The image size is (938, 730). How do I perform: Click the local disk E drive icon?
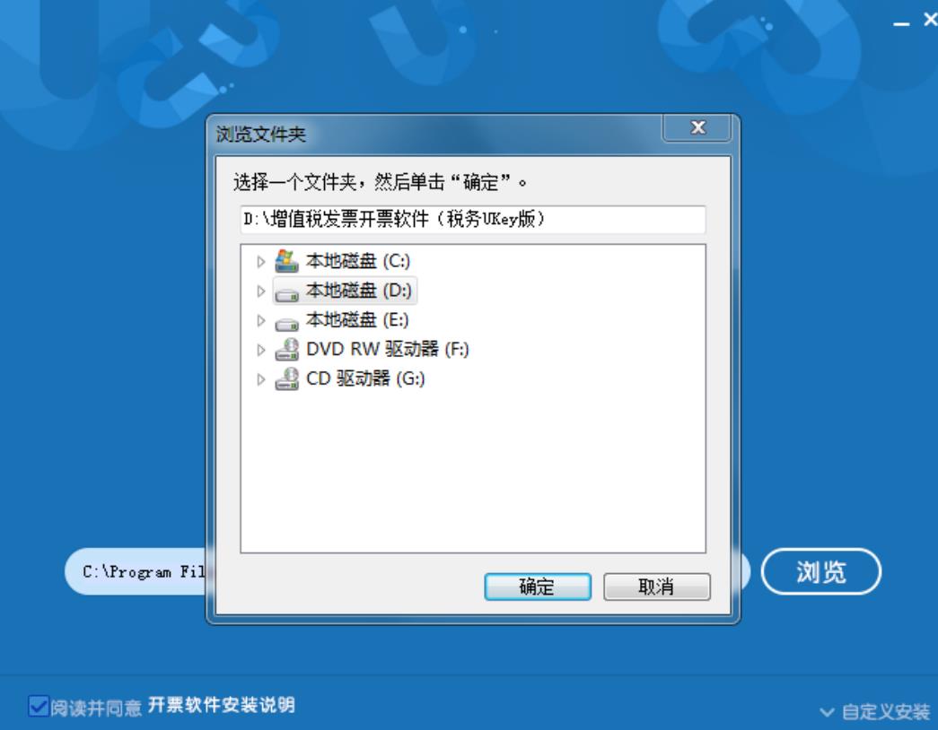pyautogui.click(x=286, y=323)
